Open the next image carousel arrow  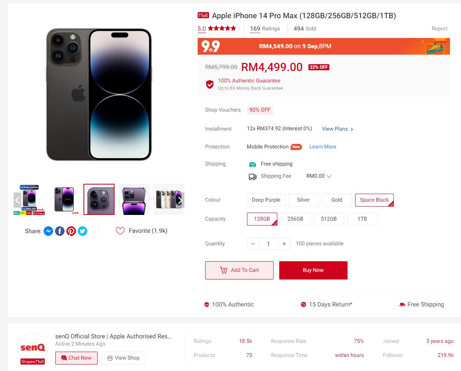point(179,200)
